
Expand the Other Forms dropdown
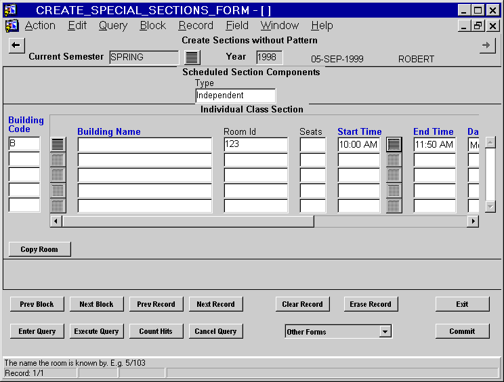[x=385, y=331]
